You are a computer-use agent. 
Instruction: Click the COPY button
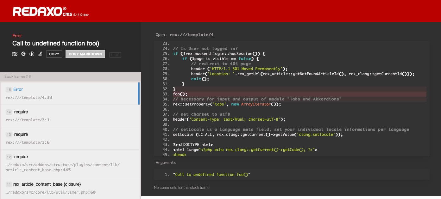(54, 54)
